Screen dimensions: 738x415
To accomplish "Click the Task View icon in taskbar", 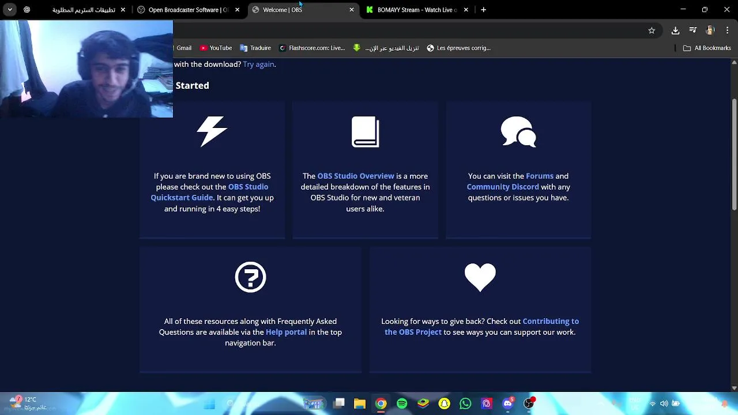I will coord(339,403).
